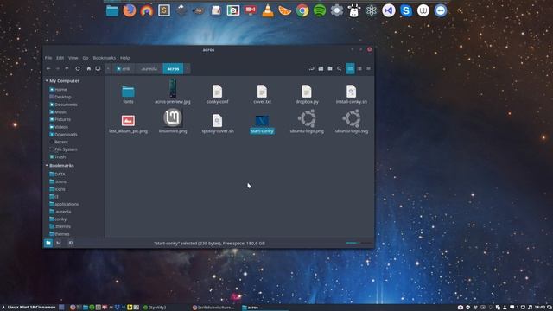Select the conky.conf file

tap(217, 94)
